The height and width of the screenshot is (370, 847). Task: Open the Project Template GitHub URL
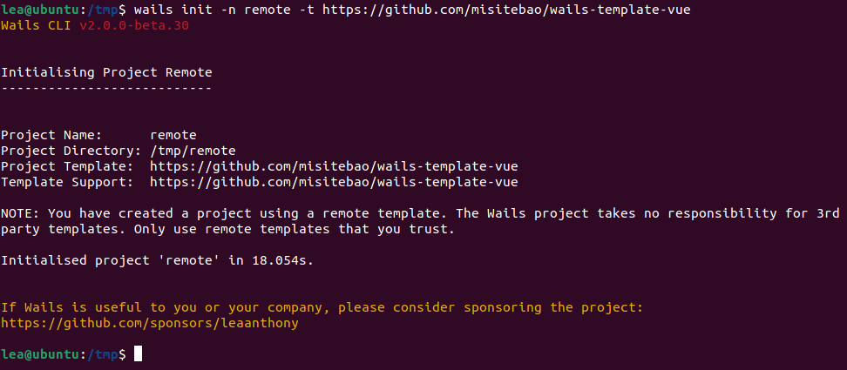pos(334,166)
